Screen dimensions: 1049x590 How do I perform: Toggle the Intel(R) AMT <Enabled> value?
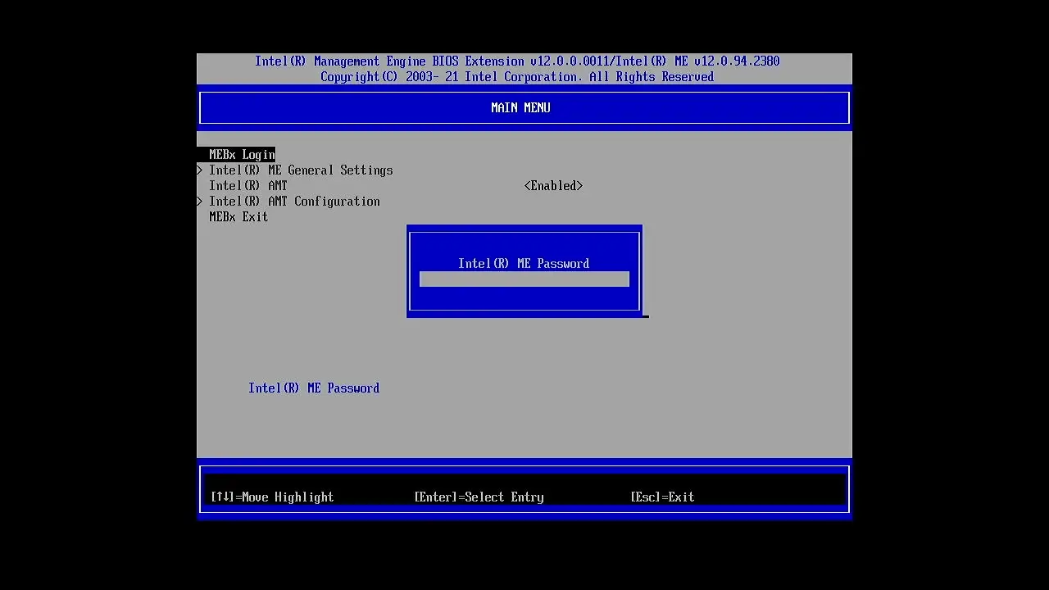pos(553,186)
